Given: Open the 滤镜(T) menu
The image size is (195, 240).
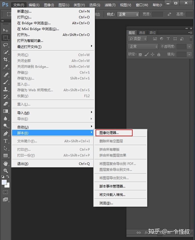Looking at the screenshot, I should point(110,5).
